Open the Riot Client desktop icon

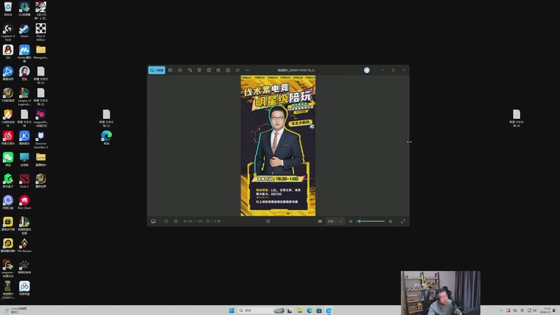tap(24, 202)
